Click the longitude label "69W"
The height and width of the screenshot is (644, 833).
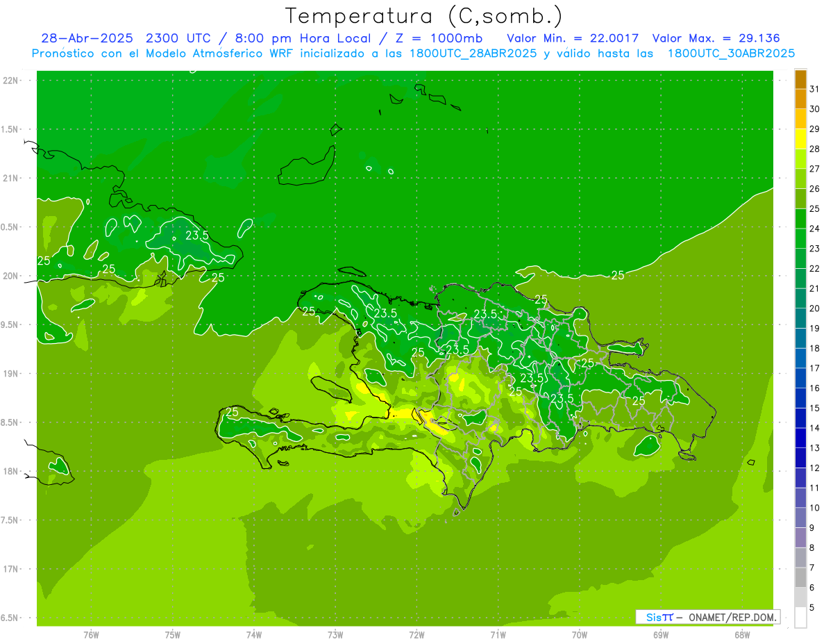click(x=661, y=635)
